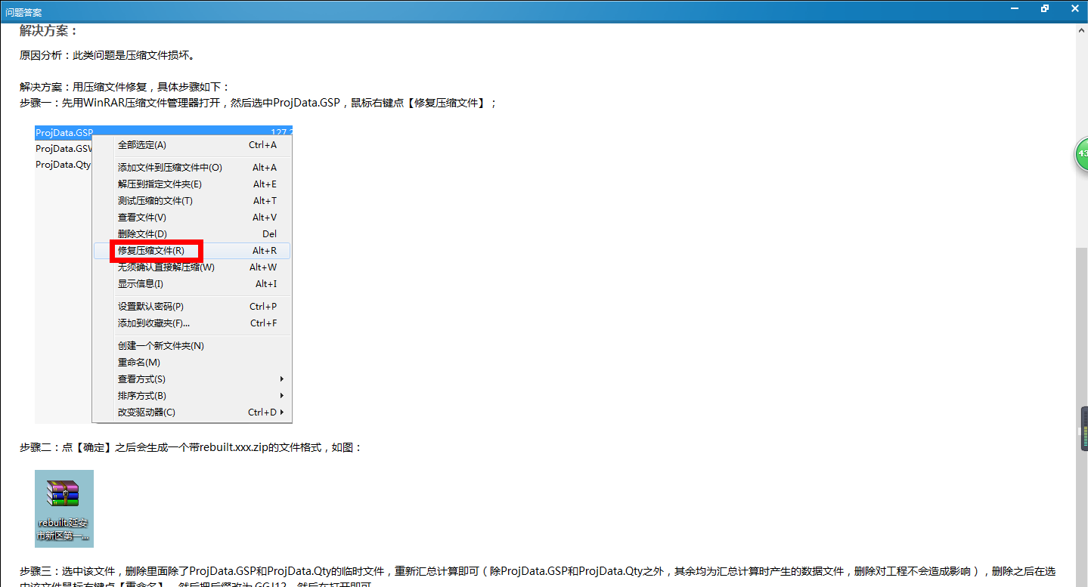Expand the 排序方式(B) submenu arrow
This screenshot has width=1088, height=587.
coord(282,396)
